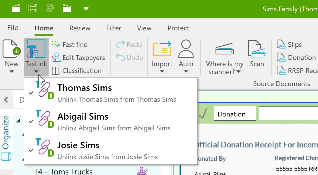Image resolution: width=318 pixels, height=175 pixels.
Task: Open the View tab
Action: pos(144,28)
